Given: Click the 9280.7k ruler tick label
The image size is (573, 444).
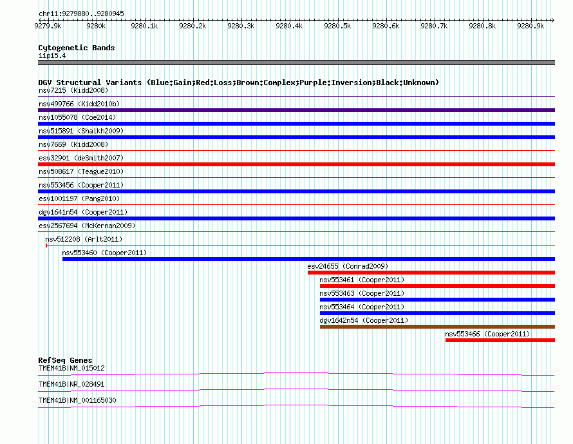Looking at the screenshot, I should pyautogui.click(x=434, y=26).
